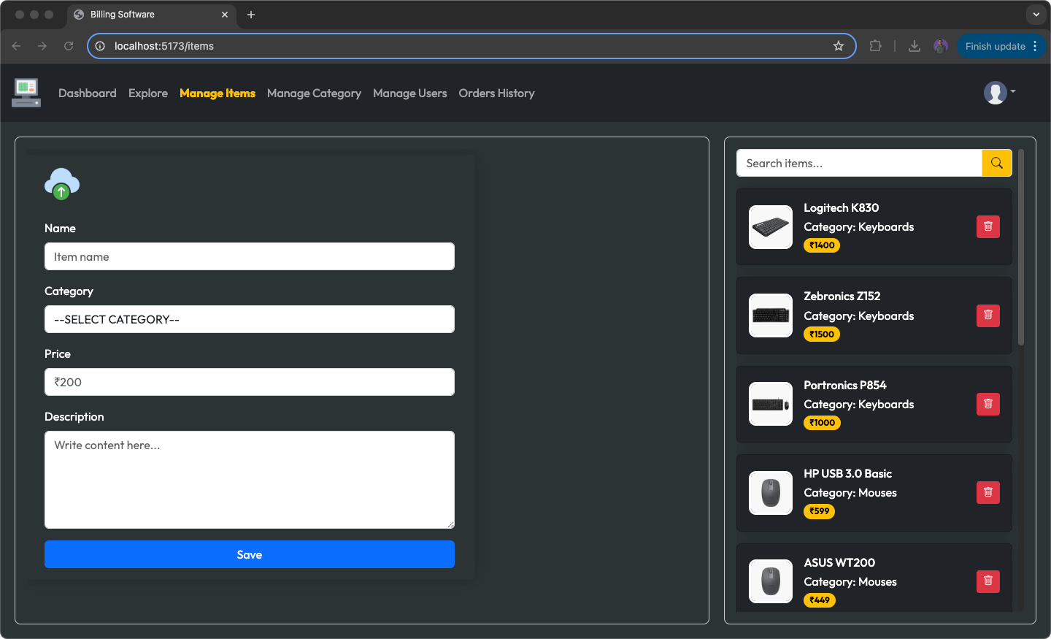
Task: Focus the Item name input field
Action: click(250, 256)
